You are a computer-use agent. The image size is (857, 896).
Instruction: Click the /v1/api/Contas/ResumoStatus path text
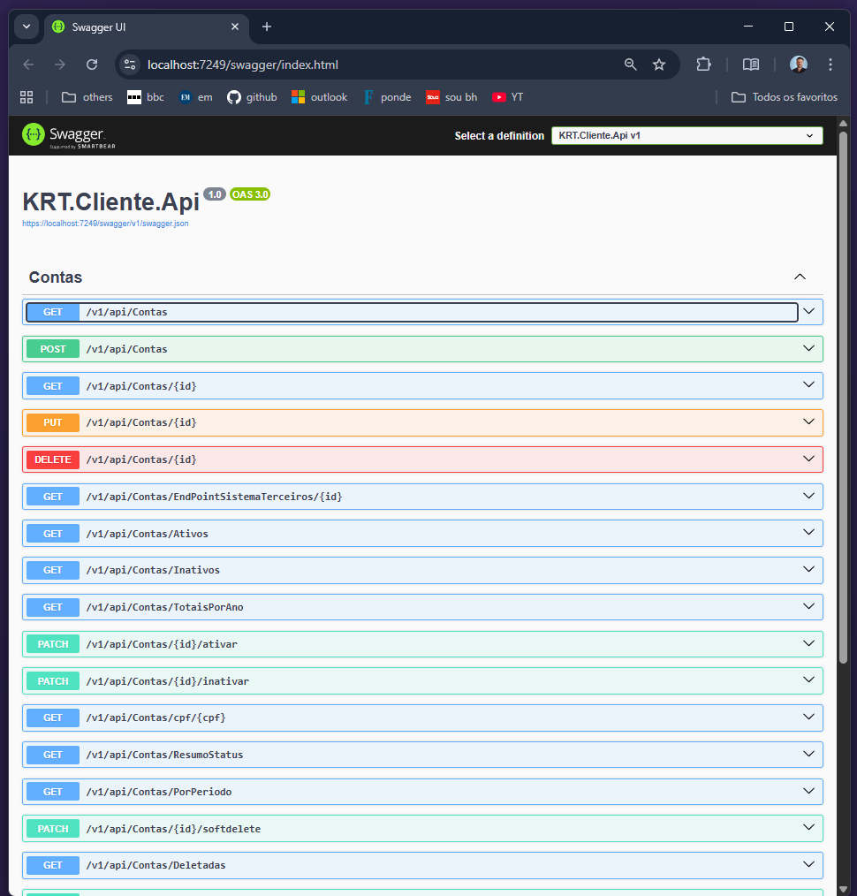(x=164, y=755)
